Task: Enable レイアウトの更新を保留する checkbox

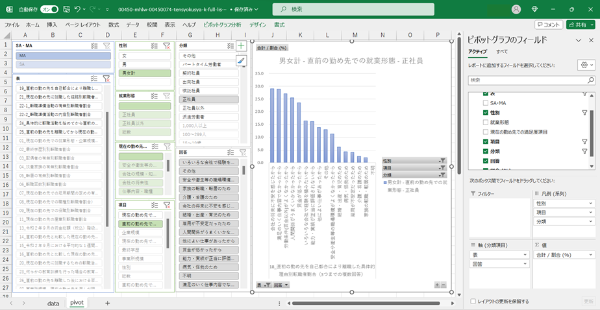Action: 473,302
